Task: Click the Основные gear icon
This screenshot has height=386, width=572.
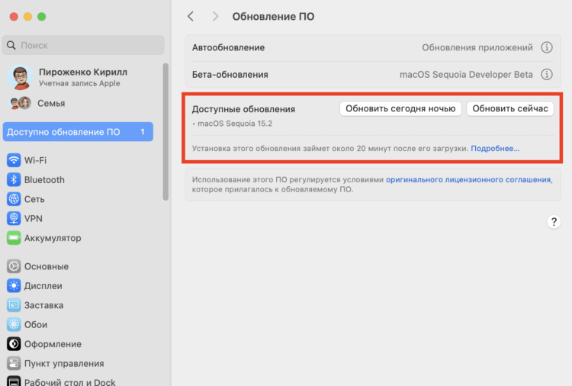Action: click(14, 266)
